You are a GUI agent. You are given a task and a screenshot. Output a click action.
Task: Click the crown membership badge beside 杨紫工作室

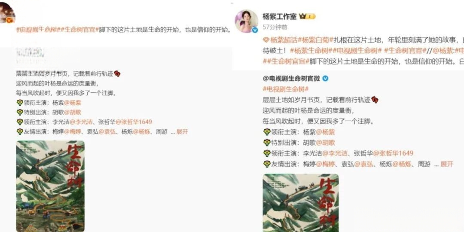coord(307,17)
